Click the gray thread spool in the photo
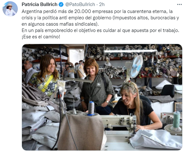This screenshot has height=153, width=186. (91, 108)
